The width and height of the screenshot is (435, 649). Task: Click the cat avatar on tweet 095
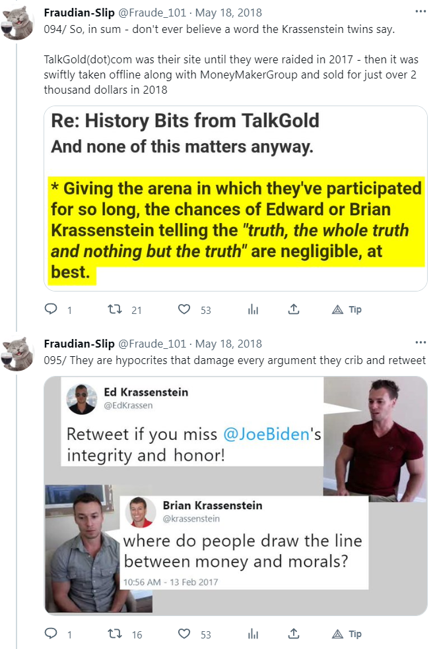(x=18, y=354)
